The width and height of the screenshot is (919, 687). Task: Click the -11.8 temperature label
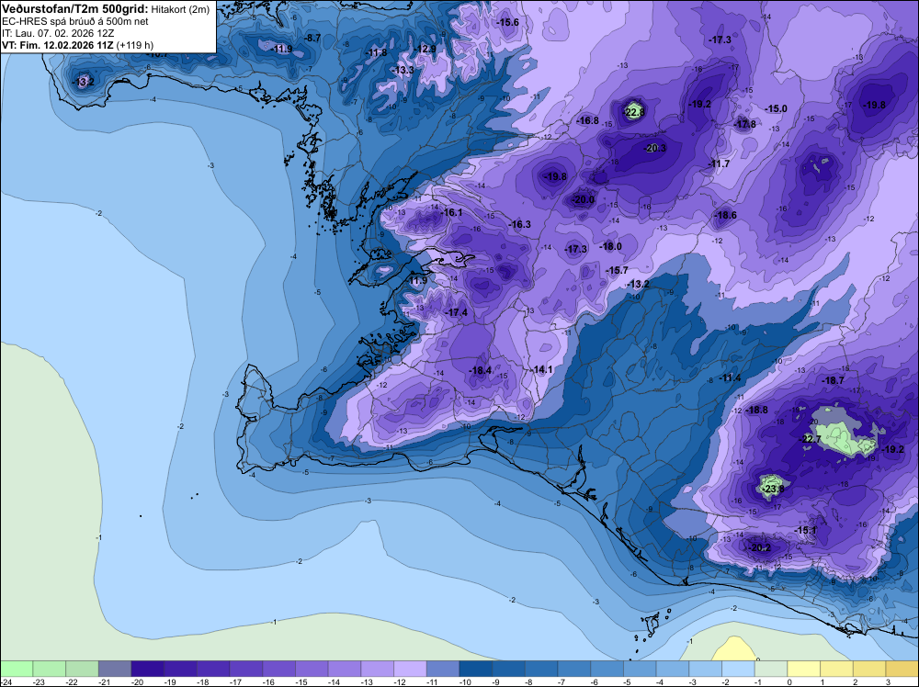(x=376, y=52)
